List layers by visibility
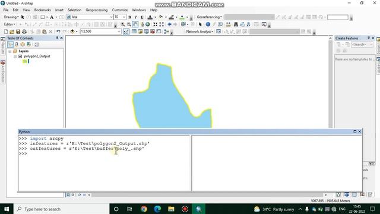This screenshot has height=214, width=380. (23, 45)
